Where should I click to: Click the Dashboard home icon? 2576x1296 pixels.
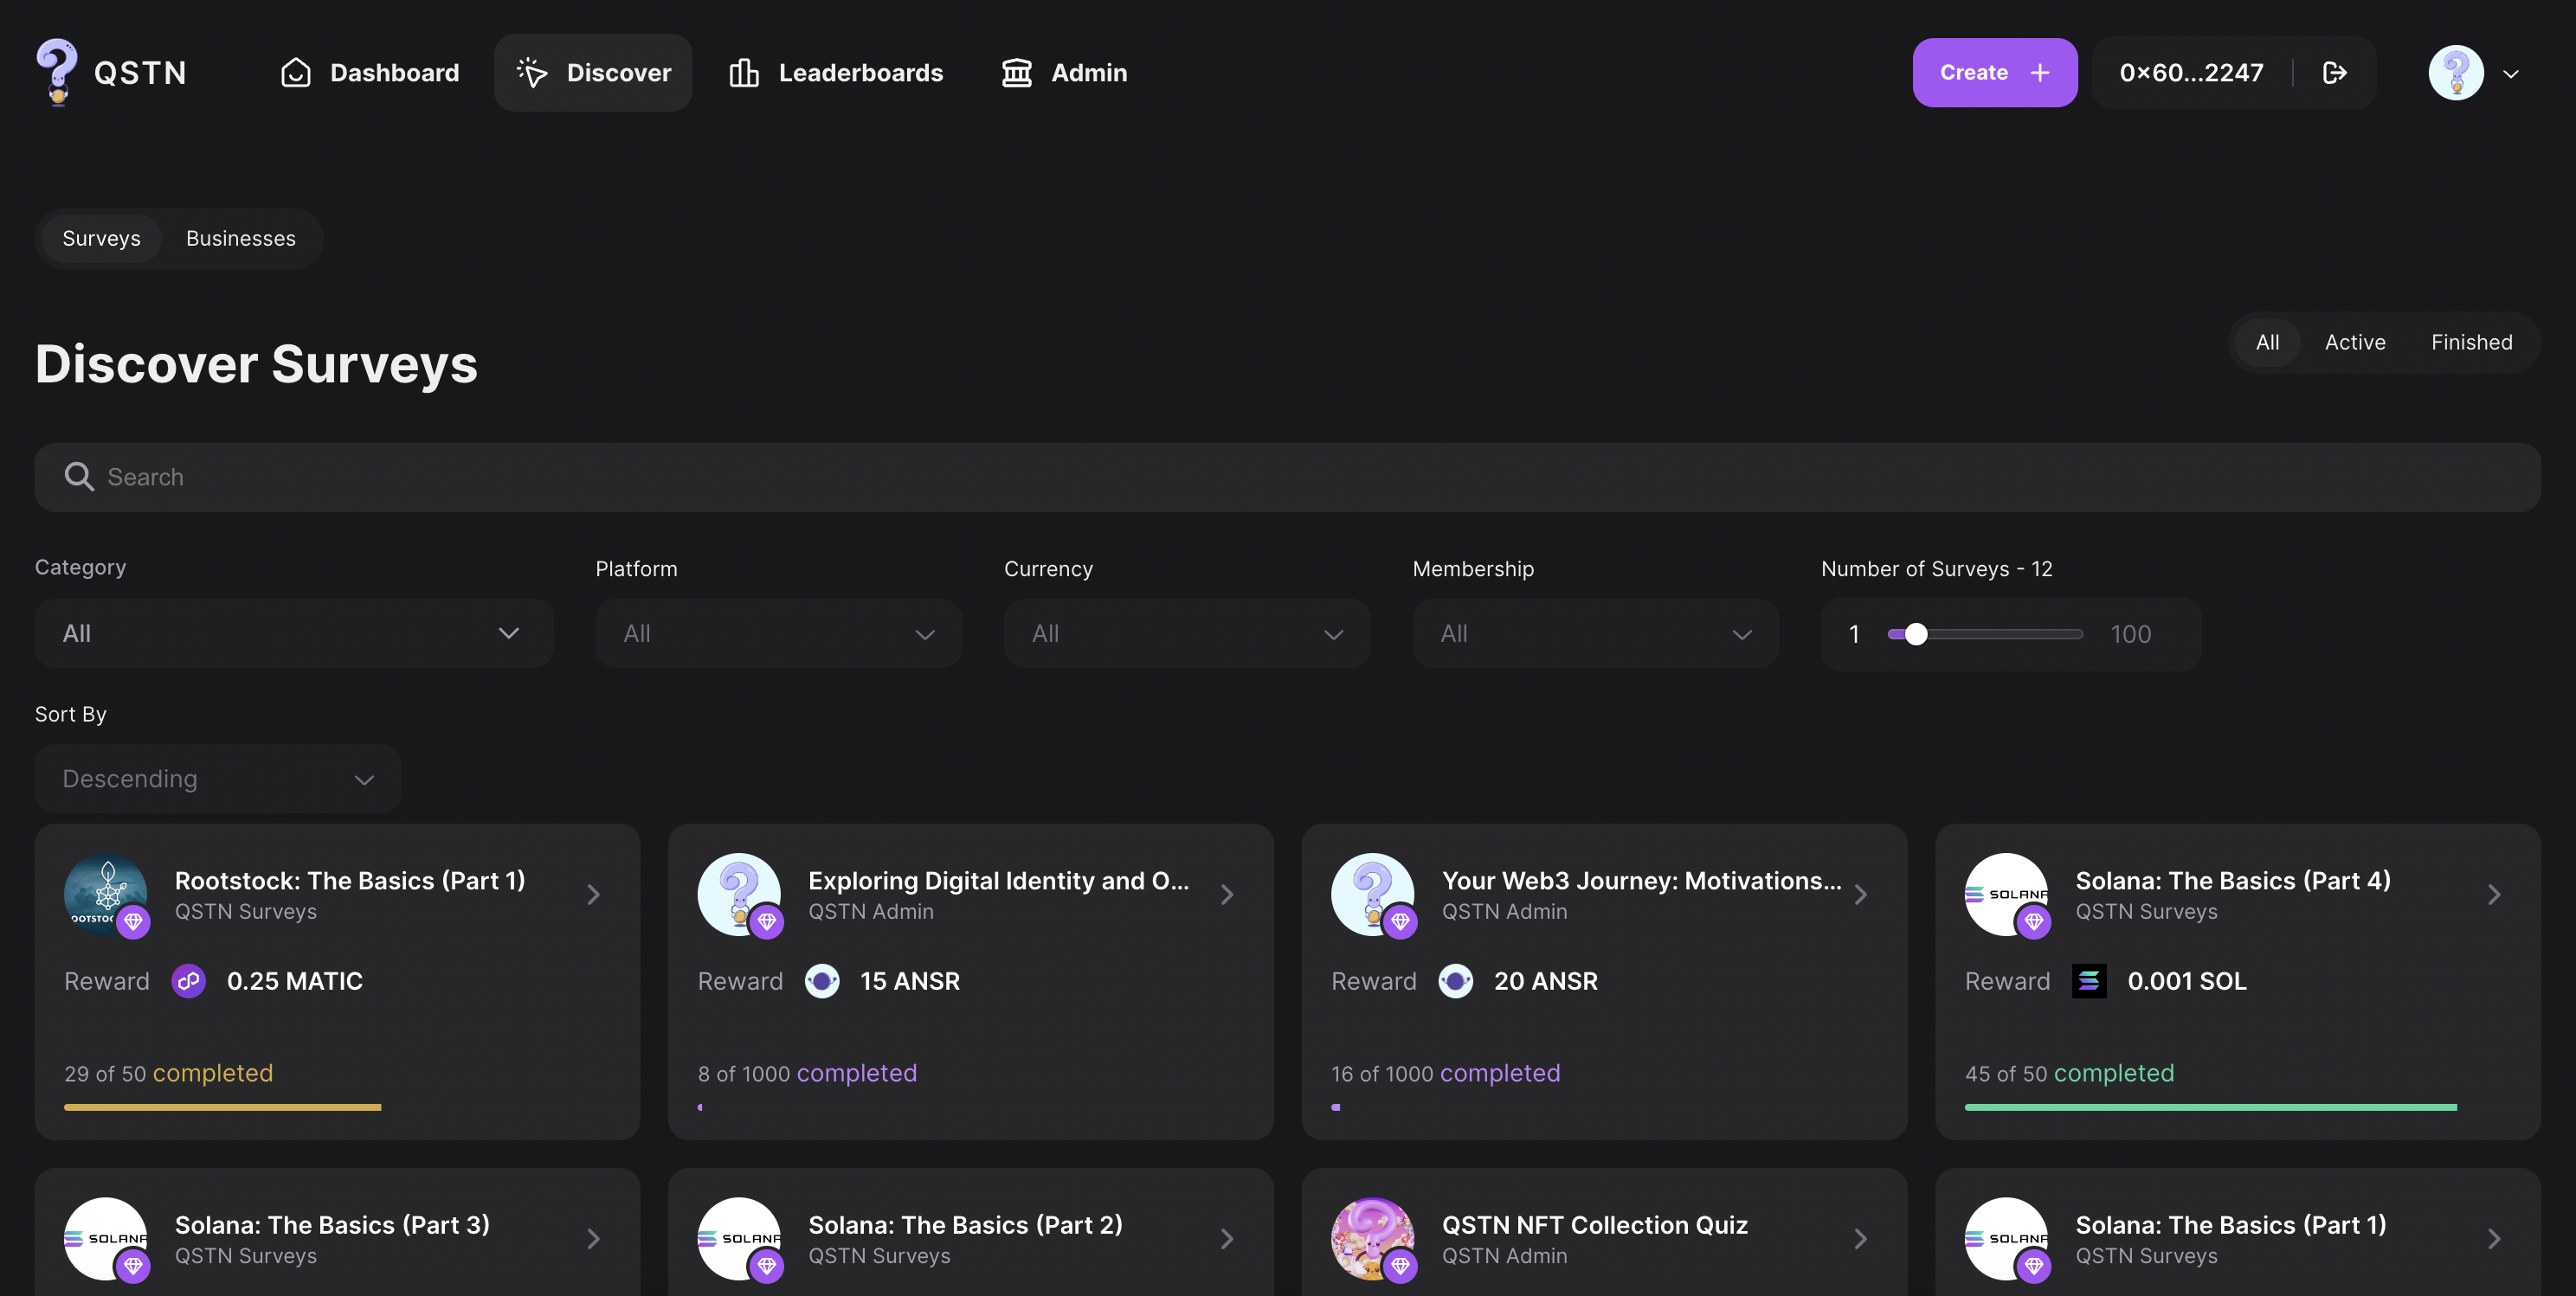[296, 73]
